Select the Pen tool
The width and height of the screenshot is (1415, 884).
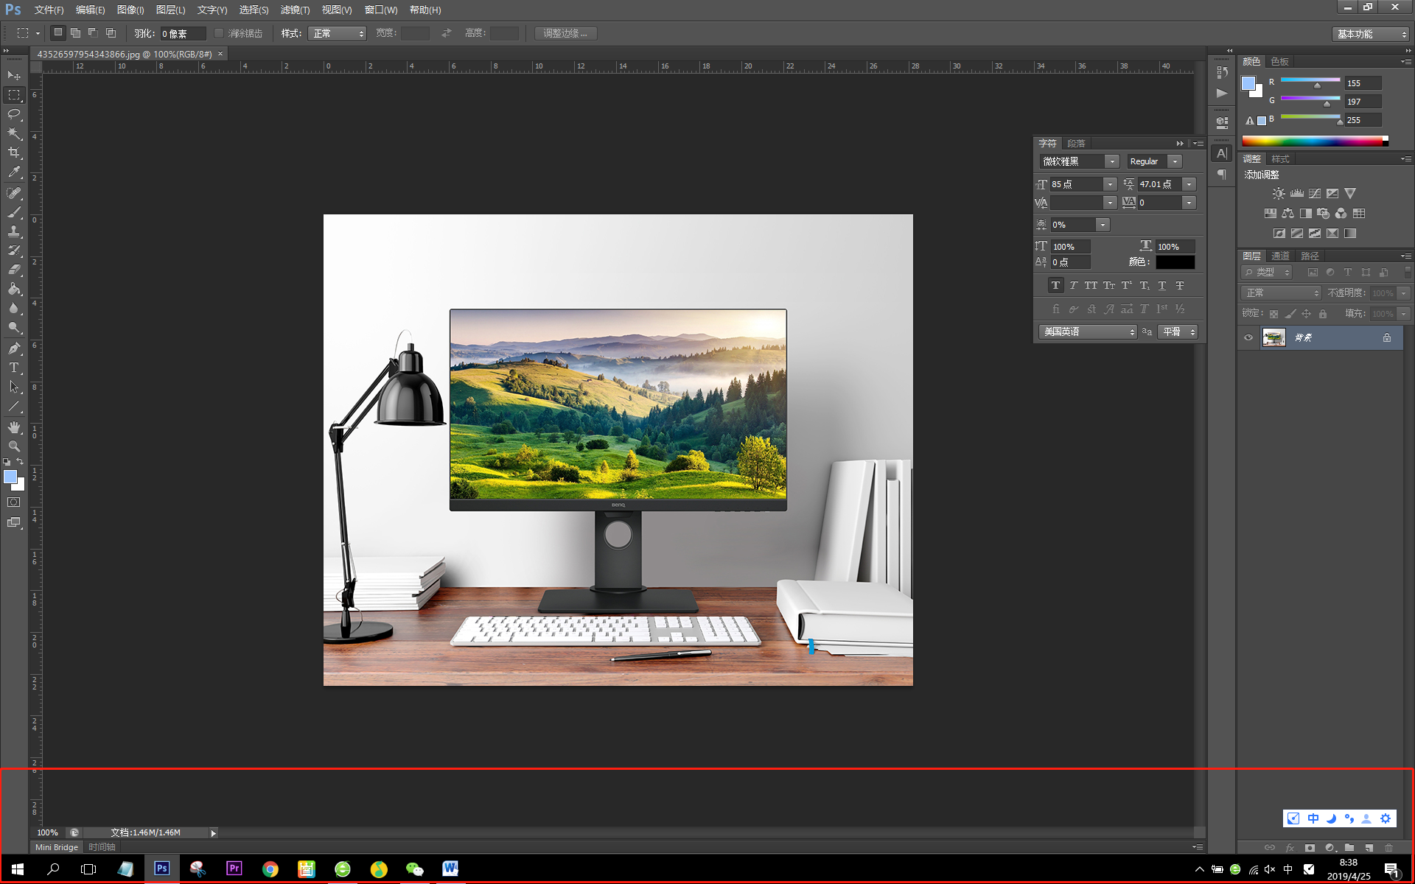coord(14,348)
